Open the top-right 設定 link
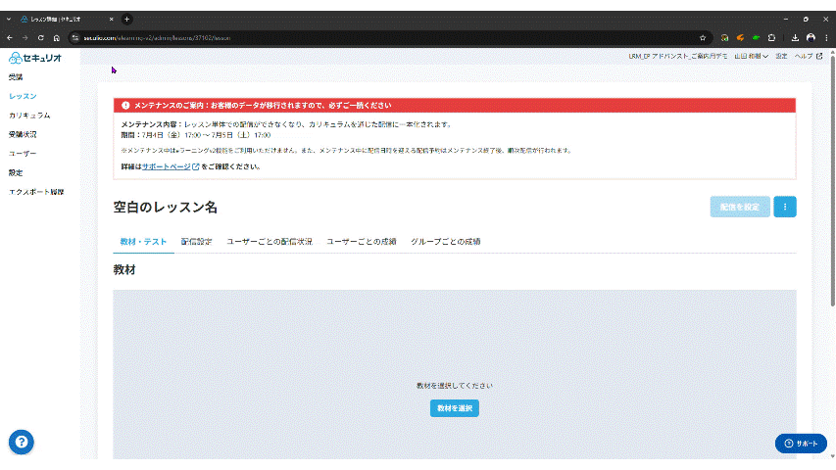836x470 pixels. pyautogui.click(x=782, y=56)
